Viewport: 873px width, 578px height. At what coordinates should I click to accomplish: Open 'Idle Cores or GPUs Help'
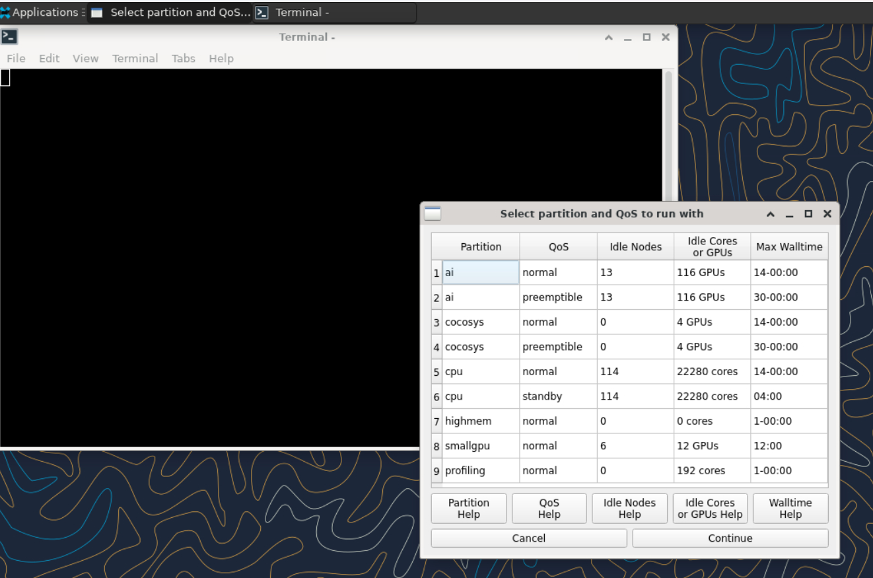710,509
